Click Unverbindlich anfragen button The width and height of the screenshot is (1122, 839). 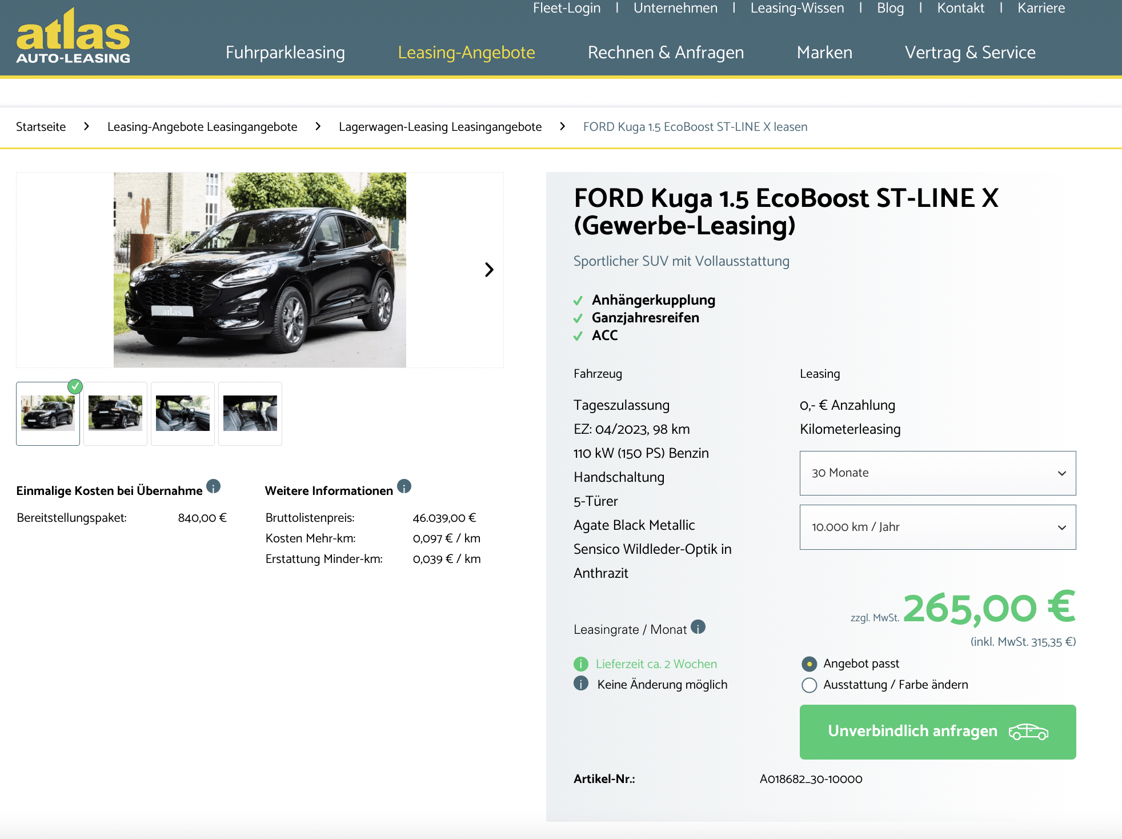coord(938,732)
